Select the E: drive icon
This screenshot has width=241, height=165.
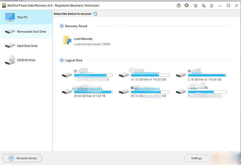coord(181,75)
